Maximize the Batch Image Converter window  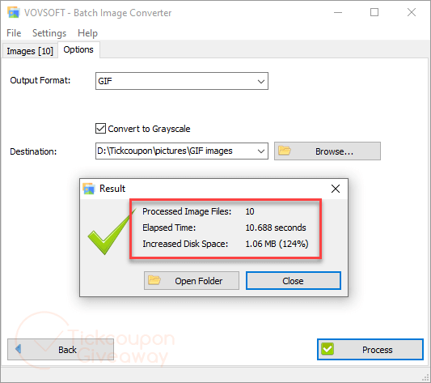(x=374, y=12)
